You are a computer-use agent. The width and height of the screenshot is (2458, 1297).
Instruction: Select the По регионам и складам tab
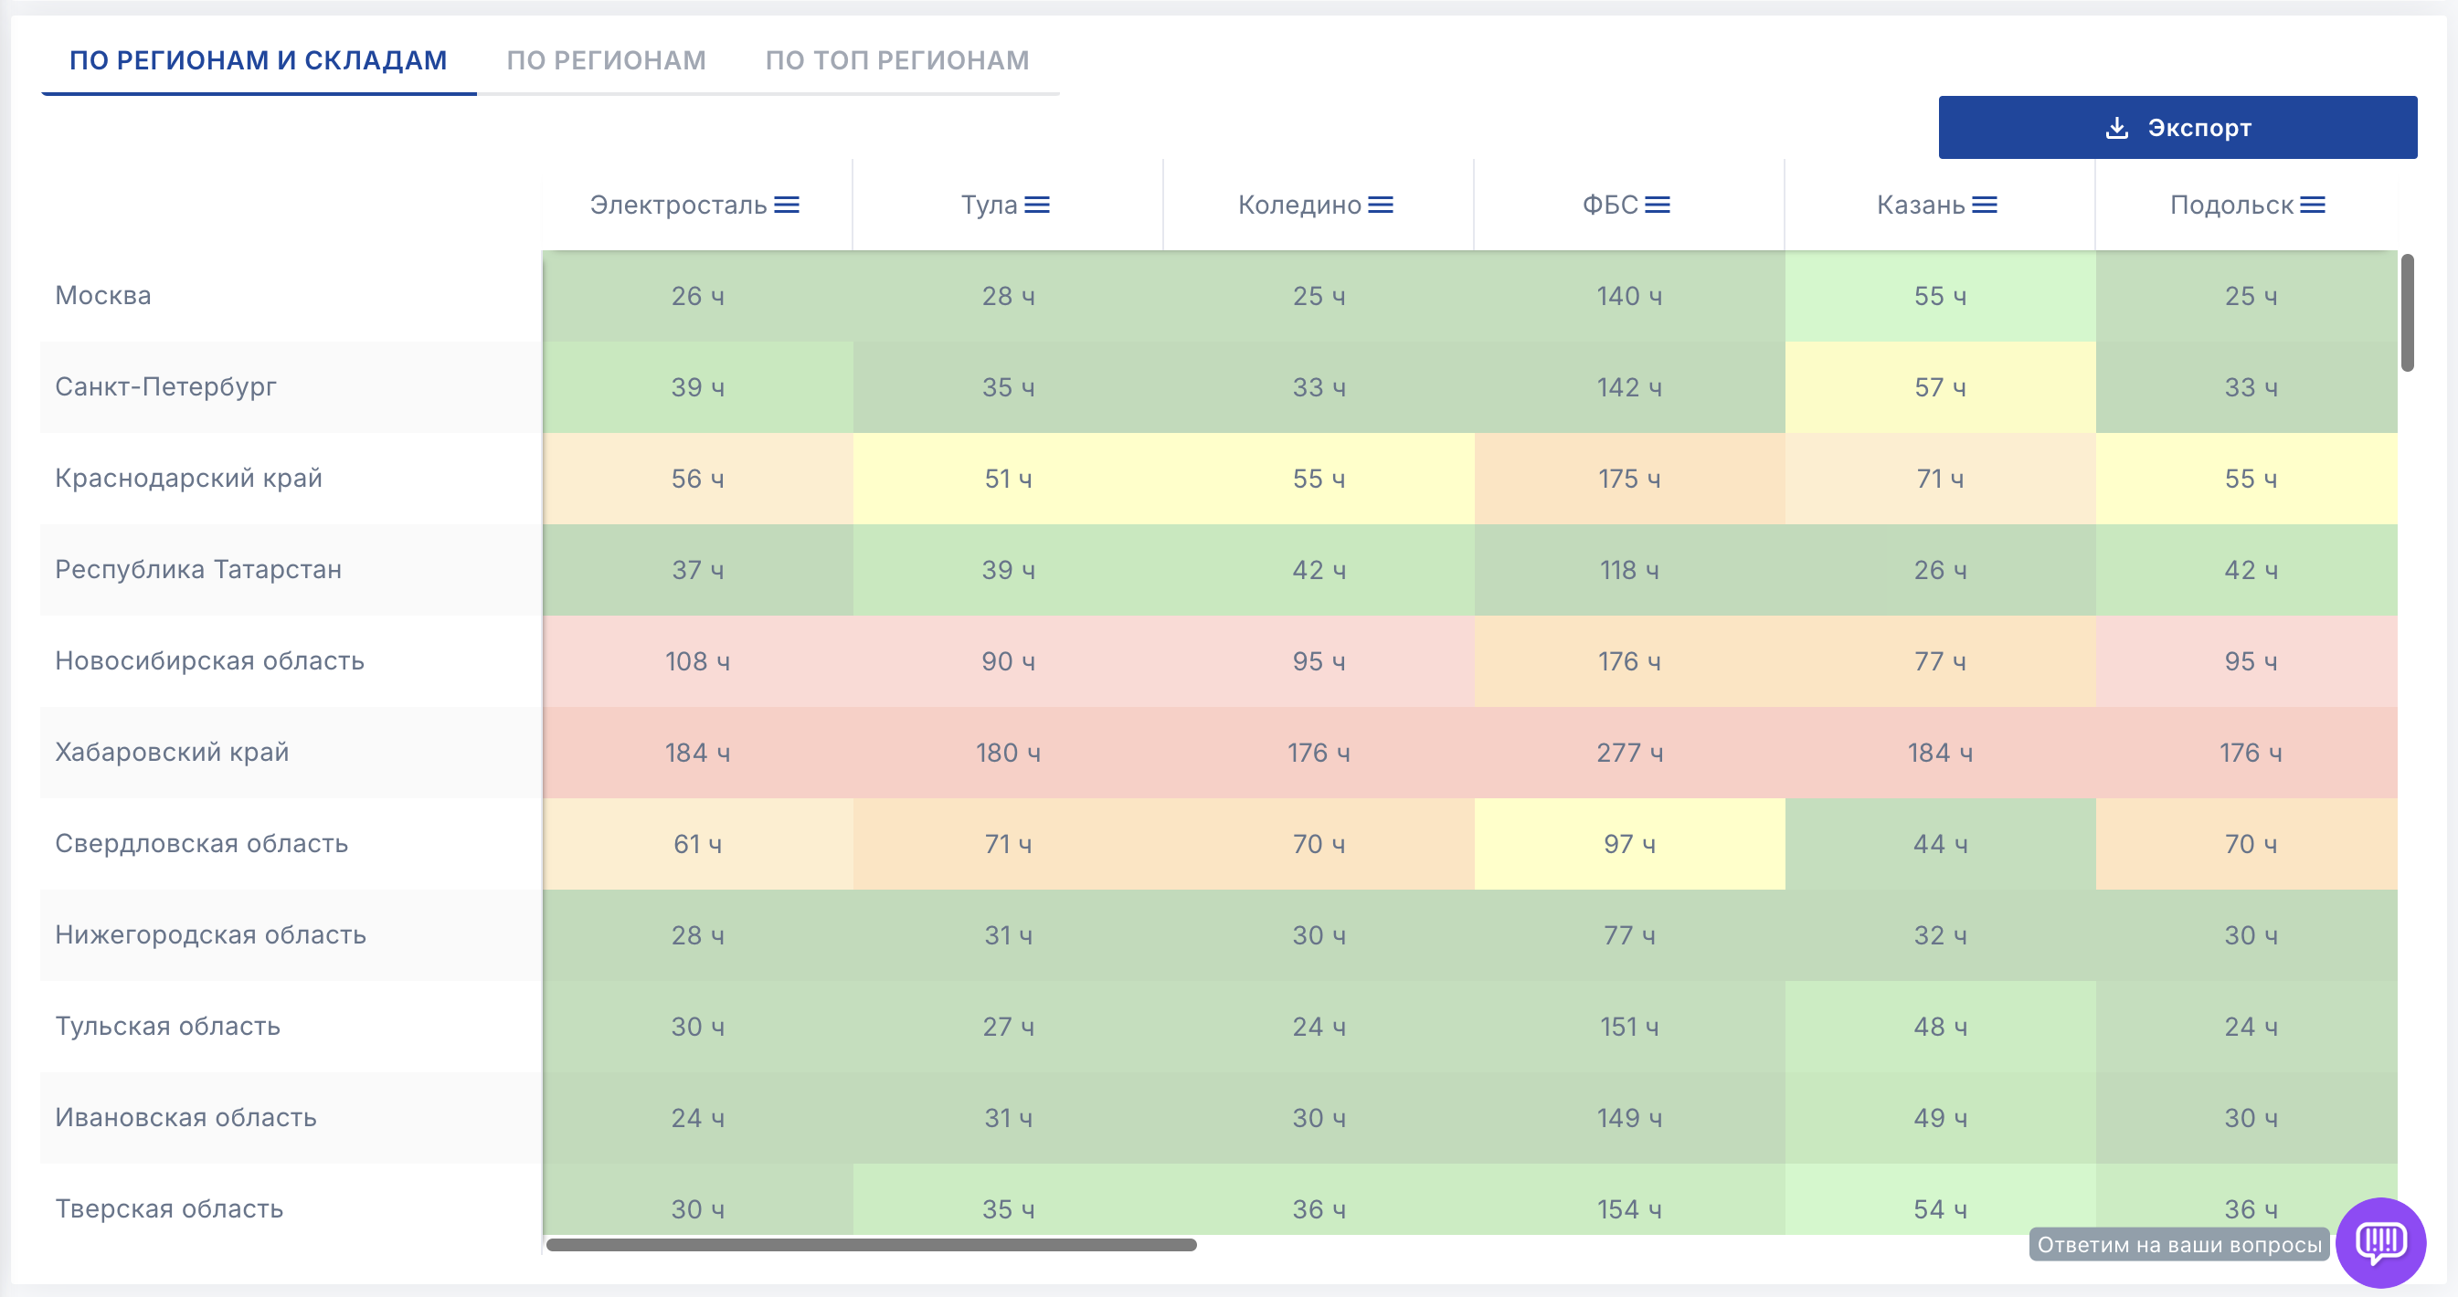pos(259,61)
